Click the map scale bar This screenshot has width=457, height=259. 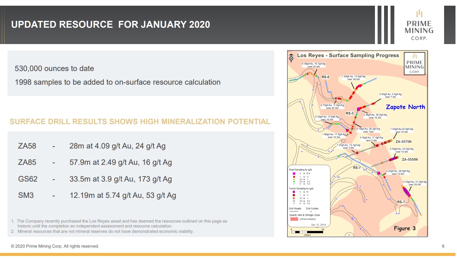pyautogui.click(x=307, y=232)
